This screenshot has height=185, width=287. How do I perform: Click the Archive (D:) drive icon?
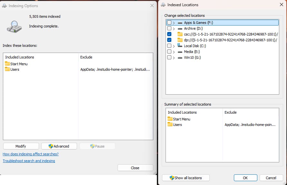(x=180, y=29)
